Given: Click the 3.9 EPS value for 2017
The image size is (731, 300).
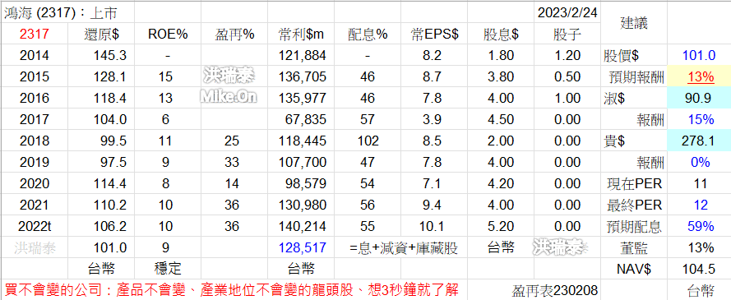Looking at the screenshot, I should tap(432, 120).
